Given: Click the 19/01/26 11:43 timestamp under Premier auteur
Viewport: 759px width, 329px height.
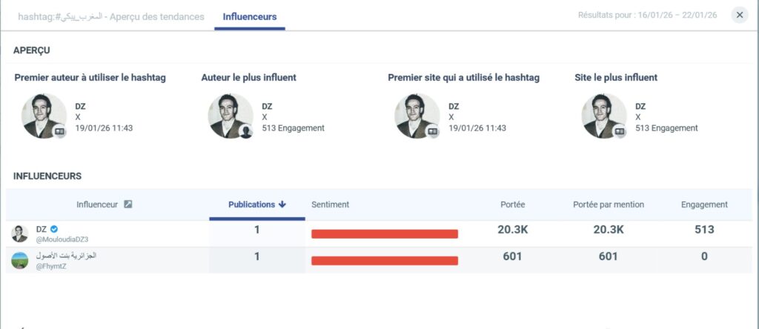Looking at the screenshot, I should tap(104, 128).
